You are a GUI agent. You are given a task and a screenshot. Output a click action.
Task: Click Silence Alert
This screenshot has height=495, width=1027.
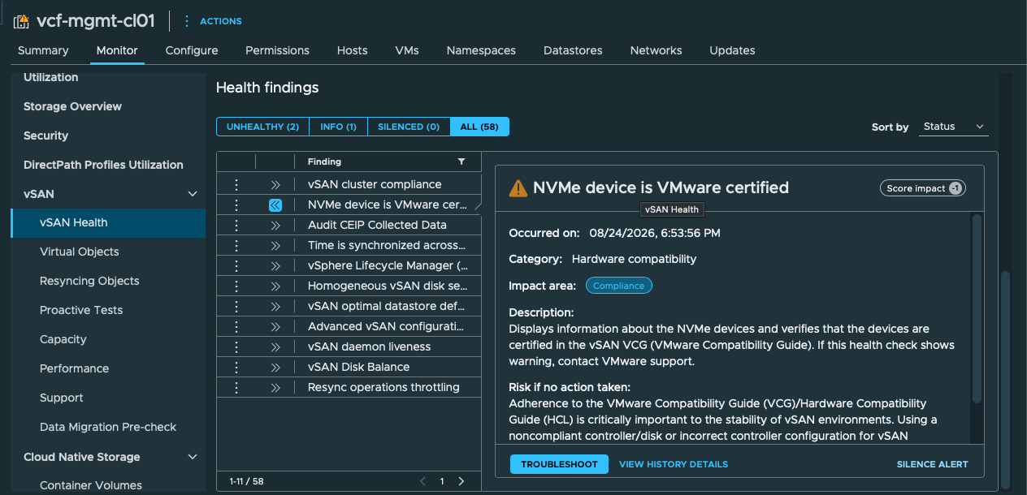[x=932, y=464]
